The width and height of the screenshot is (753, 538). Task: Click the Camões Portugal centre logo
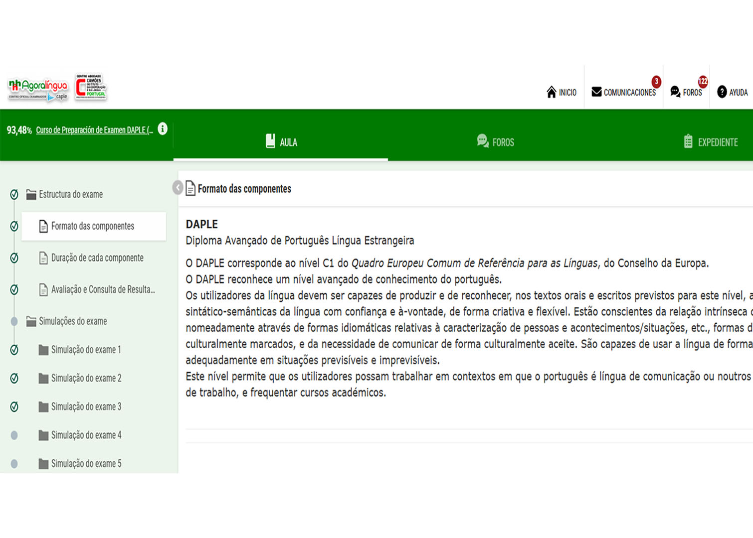pos(91,87)
